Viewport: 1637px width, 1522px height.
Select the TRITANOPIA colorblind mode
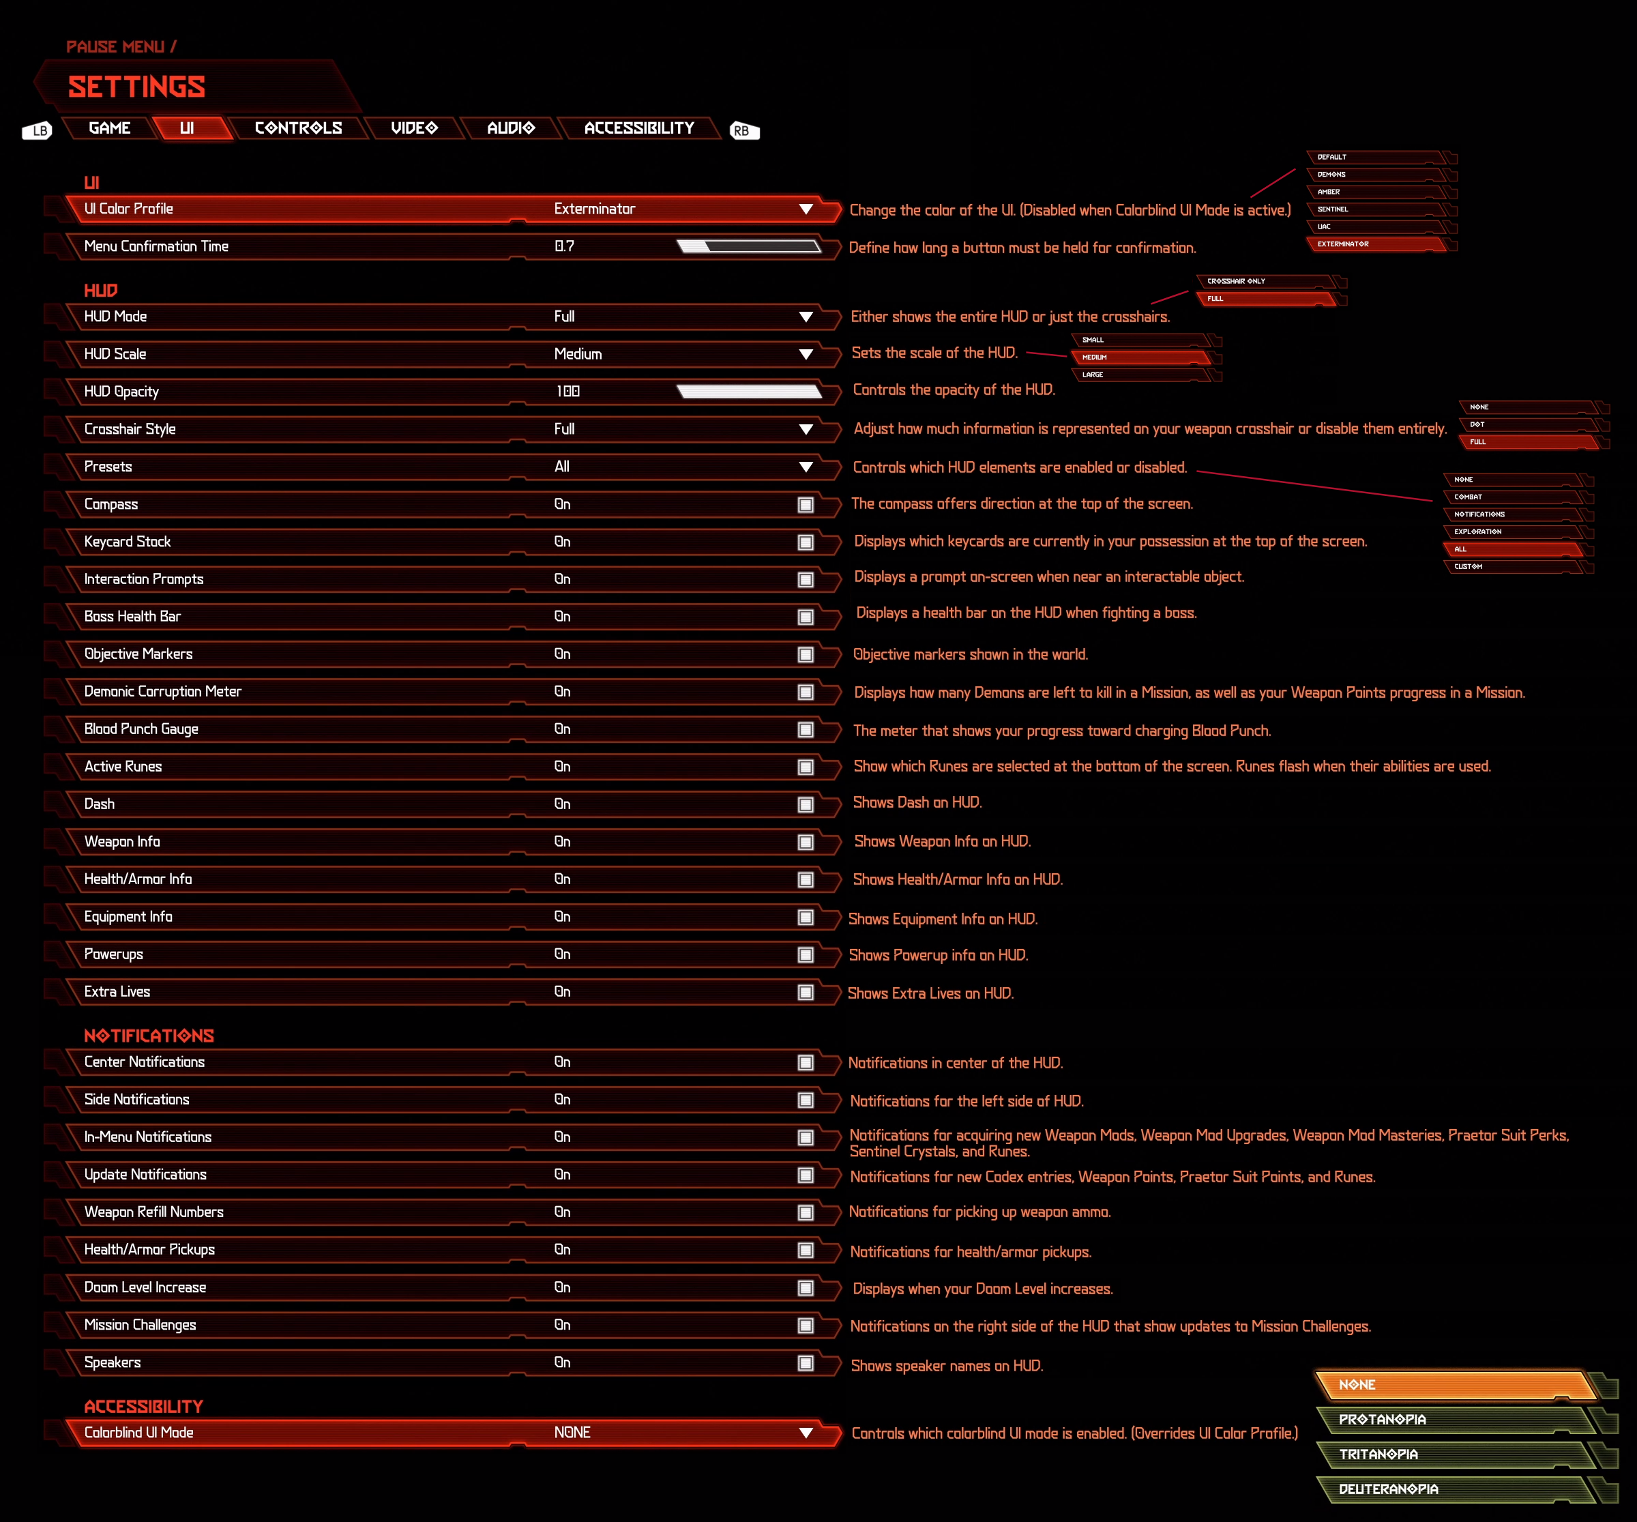click(x=1456, y=1454)
